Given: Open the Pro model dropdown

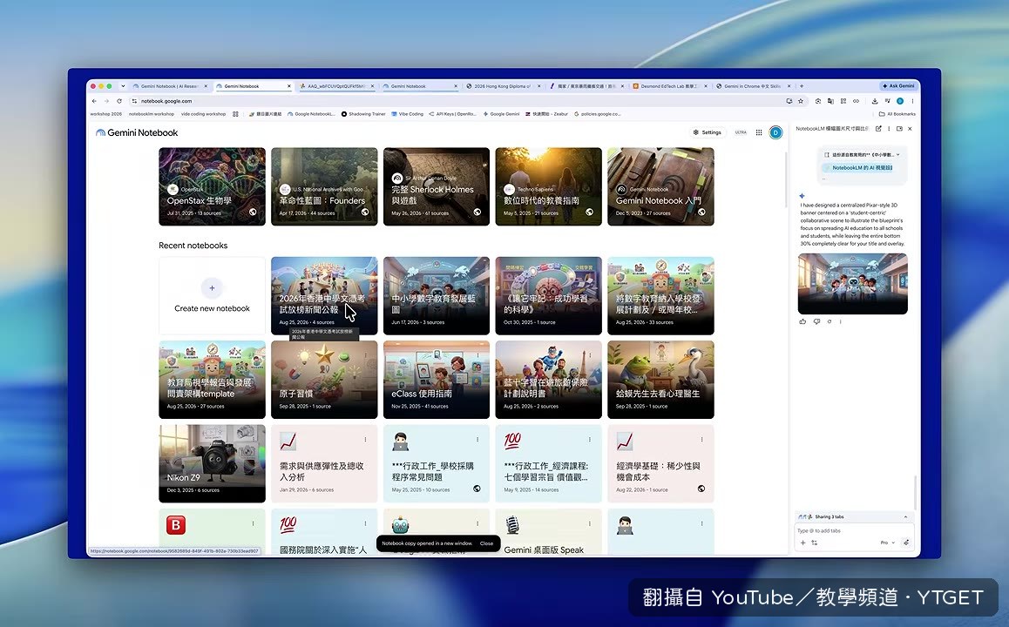Looking at the screenshot, I should 887,543.
